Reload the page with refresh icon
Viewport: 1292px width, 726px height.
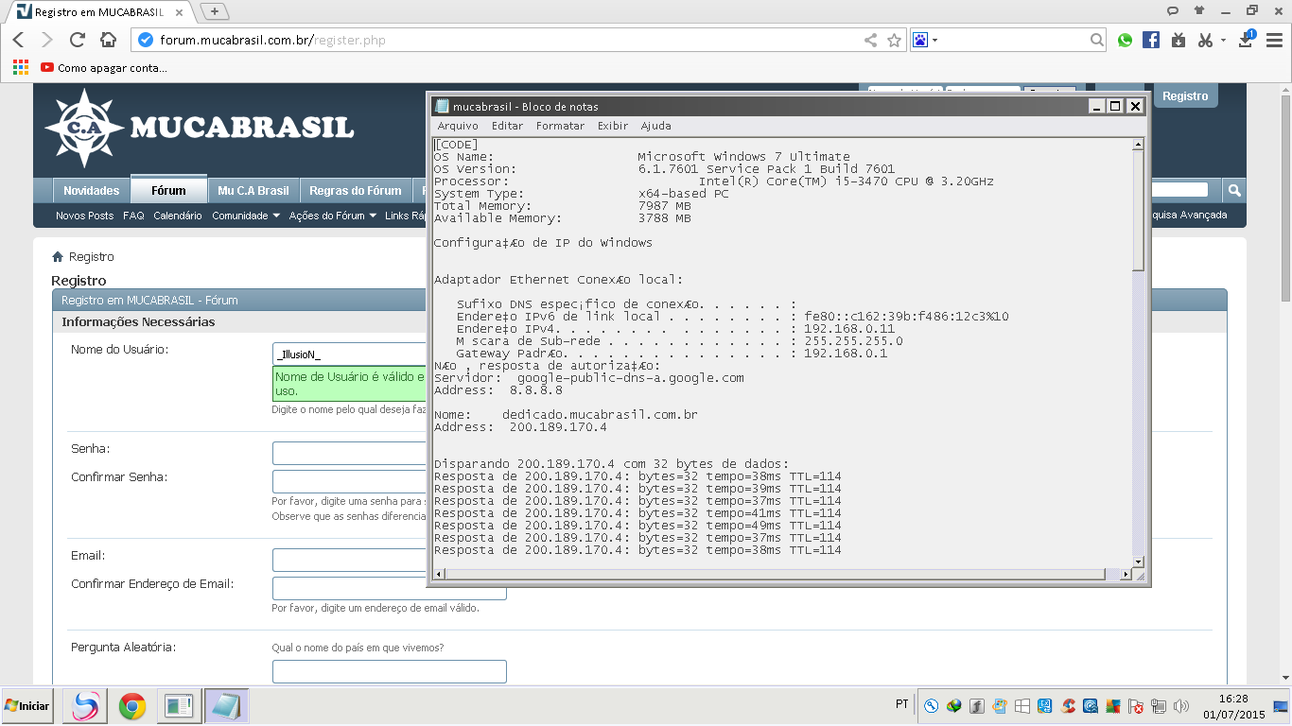tap(78, 40)
